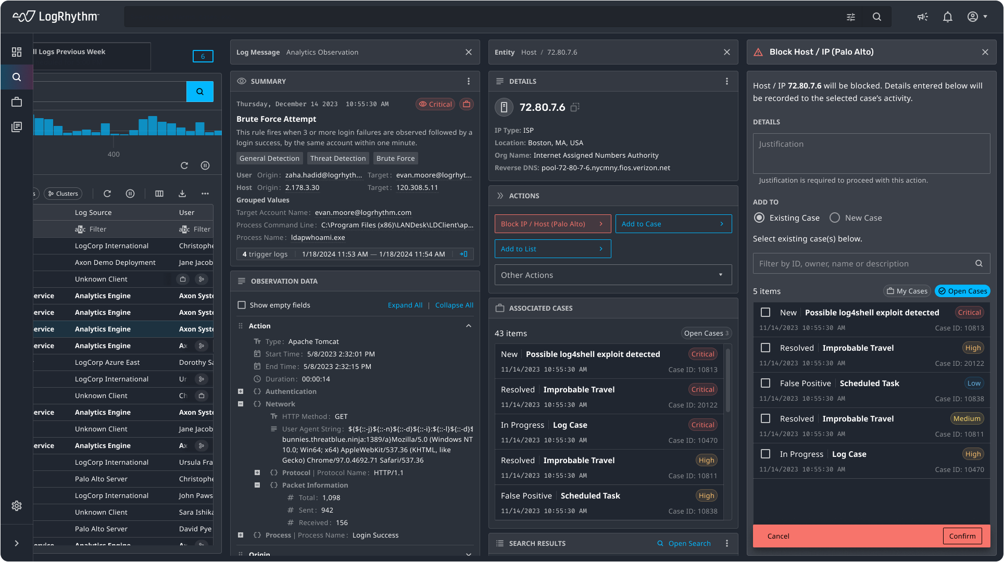1004x562 pixels.
Task: Click the filter cases search field
Action: pos(871,263)
